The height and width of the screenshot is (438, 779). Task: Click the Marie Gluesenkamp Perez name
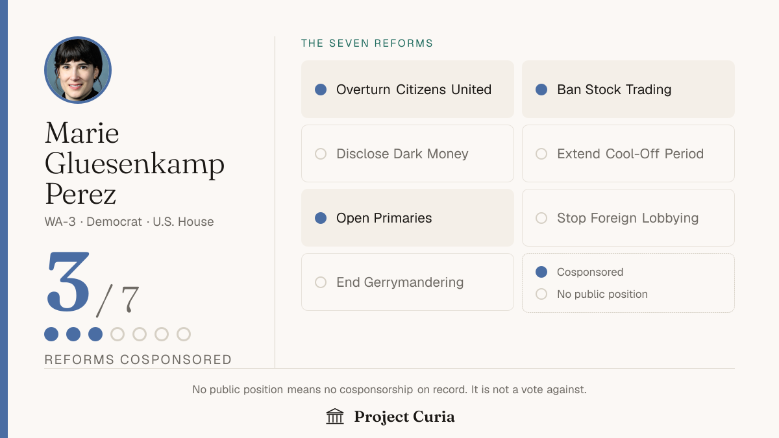134,164
